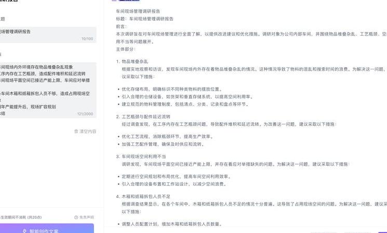387x233 pixels.
Task: Click the 121/2000 character counter
Action: coord(85,114)
